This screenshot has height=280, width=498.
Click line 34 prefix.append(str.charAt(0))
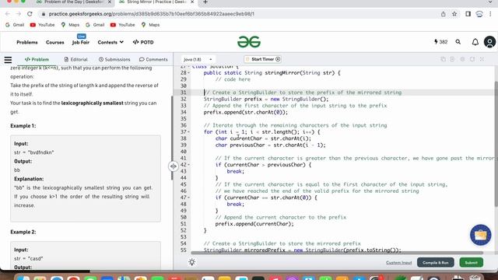pyautogui.click(x=246, y=112)
